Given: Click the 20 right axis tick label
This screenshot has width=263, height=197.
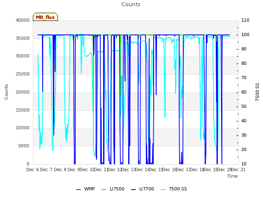Looking at the screenshot, I should [244, 149].
